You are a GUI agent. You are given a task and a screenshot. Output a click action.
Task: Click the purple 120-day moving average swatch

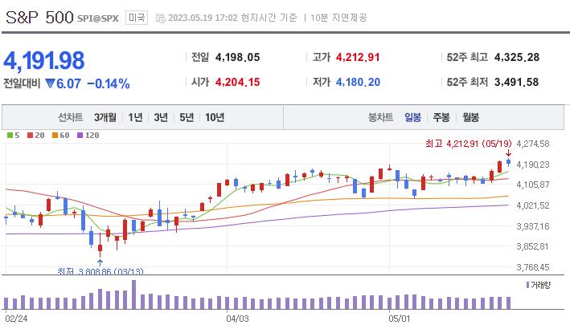(x=80, y=136)
